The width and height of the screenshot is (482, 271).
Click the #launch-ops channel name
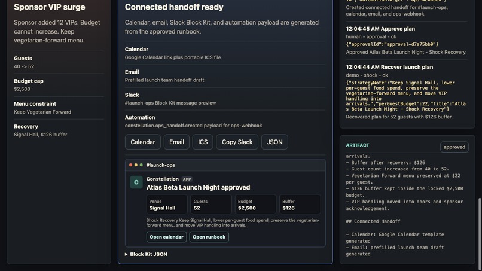(x=160, y=165)
